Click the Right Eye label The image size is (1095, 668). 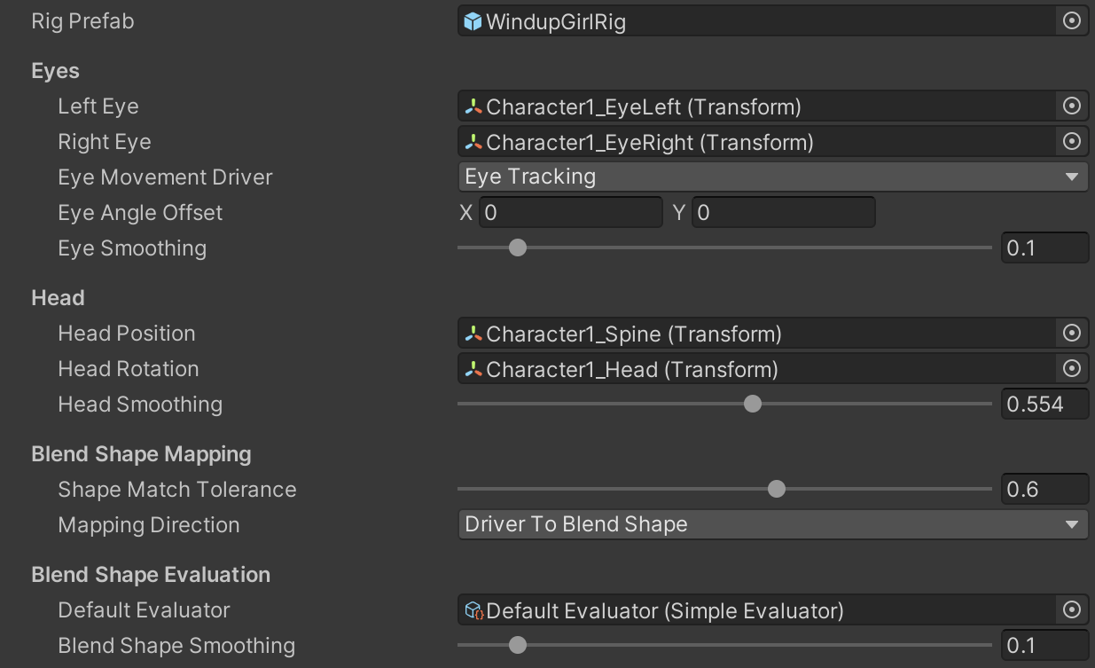[105, 142]
